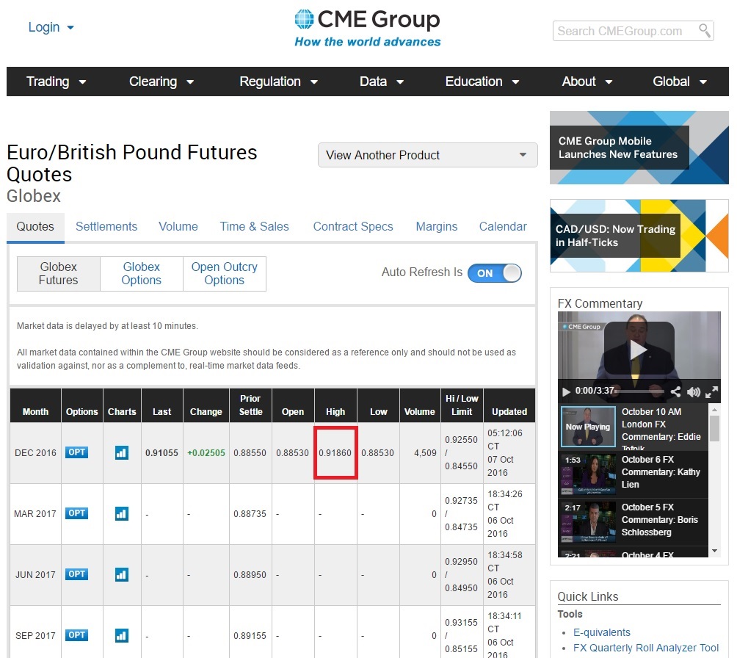Select Open Outcry Options button
The width and height of the screenshot is (737, 658).
click(x=224, y=274)
